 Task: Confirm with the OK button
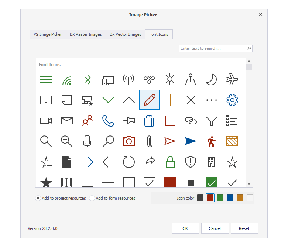point(185,228)
